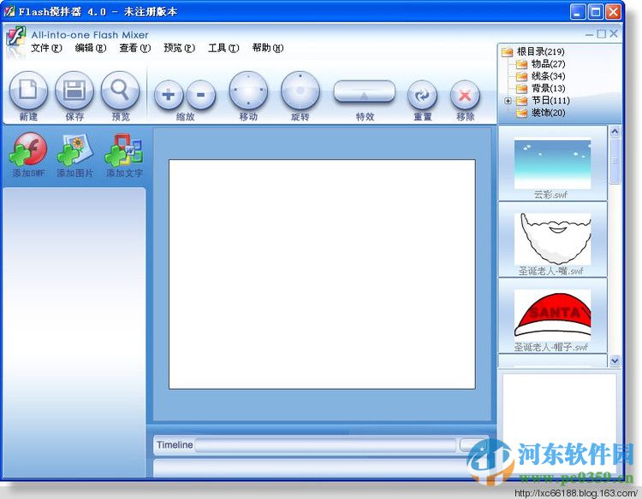Select the 线条(34) folder
Image resolution: width=642 pixels, height=499 pixels.
(x=548, y=76)
